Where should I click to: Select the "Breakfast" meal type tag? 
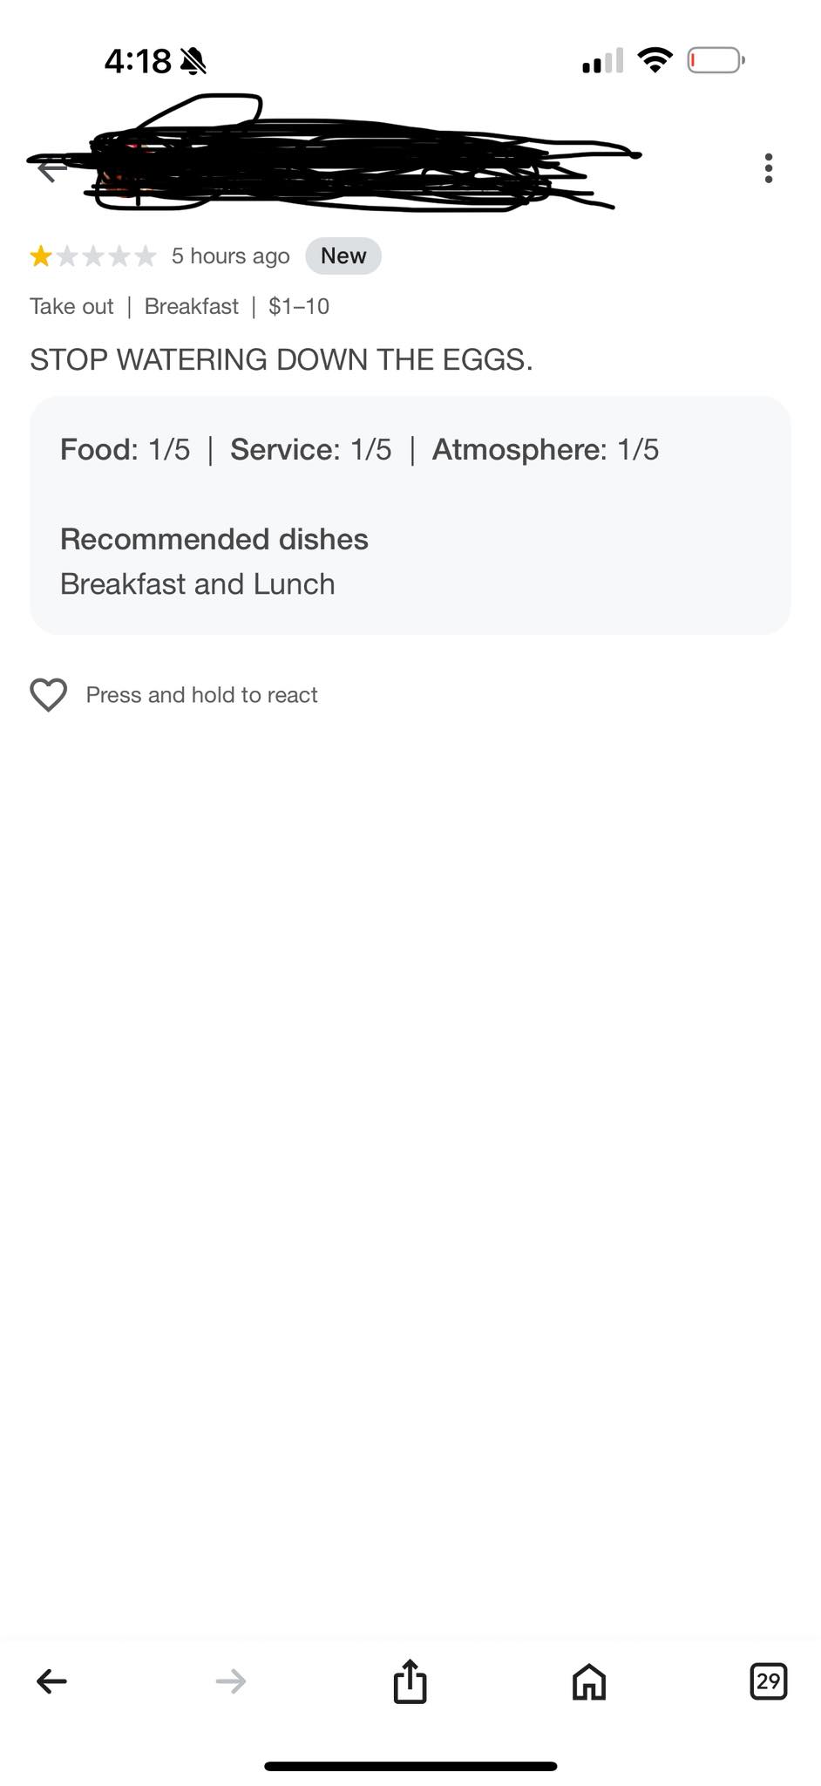(x=191, y=306)
